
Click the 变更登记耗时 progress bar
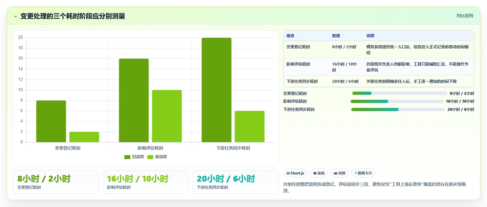[x=399, y=93]
